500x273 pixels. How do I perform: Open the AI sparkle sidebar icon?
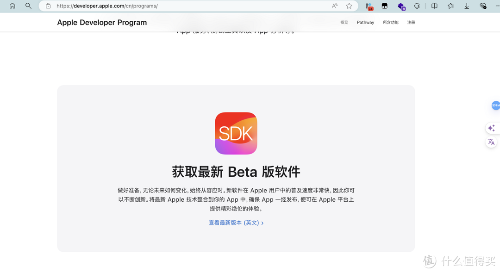tap(491, 128)
